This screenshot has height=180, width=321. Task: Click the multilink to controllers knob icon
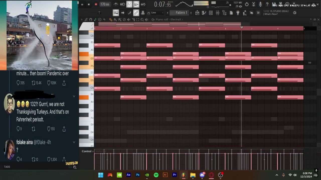(x=143, y=13)
